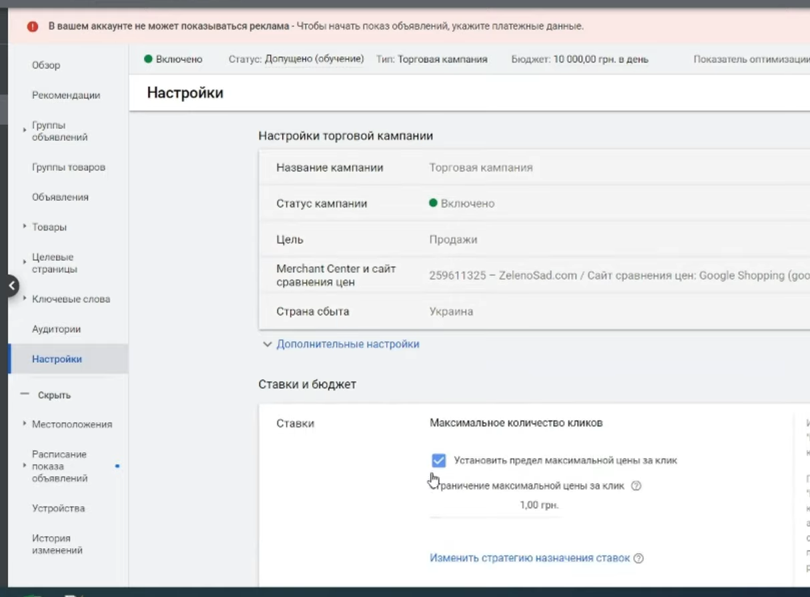The width and height of the screenshot is (810, 597).
Task: Expand the Товары sidebar item
Action: click(x=49, y=227)
